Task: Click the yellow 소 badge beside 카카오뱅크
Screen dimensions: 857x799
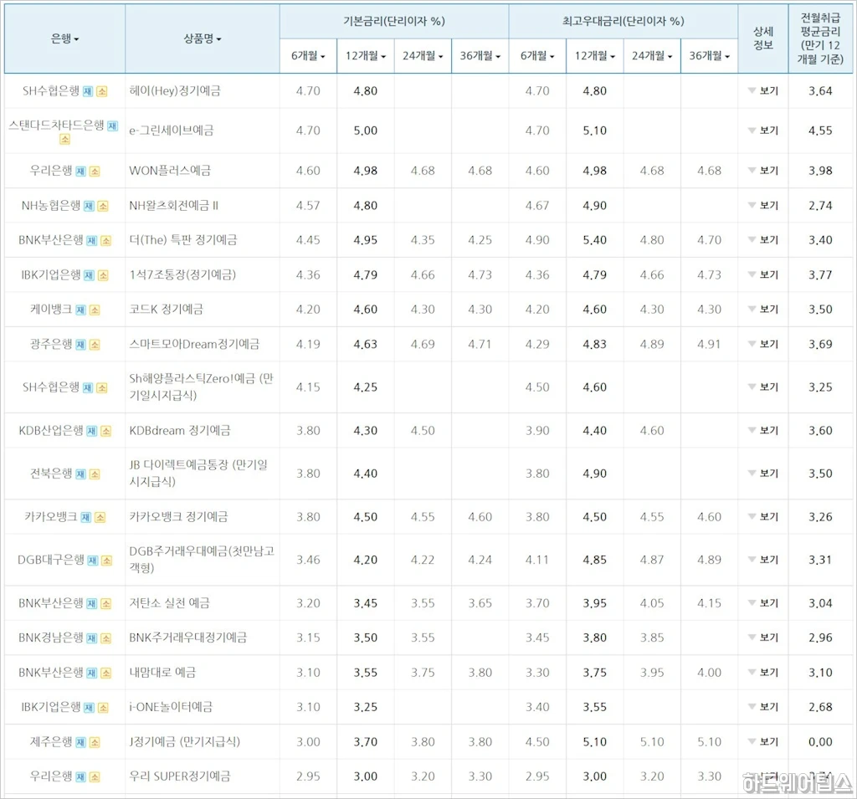Action: coord(100,518)
